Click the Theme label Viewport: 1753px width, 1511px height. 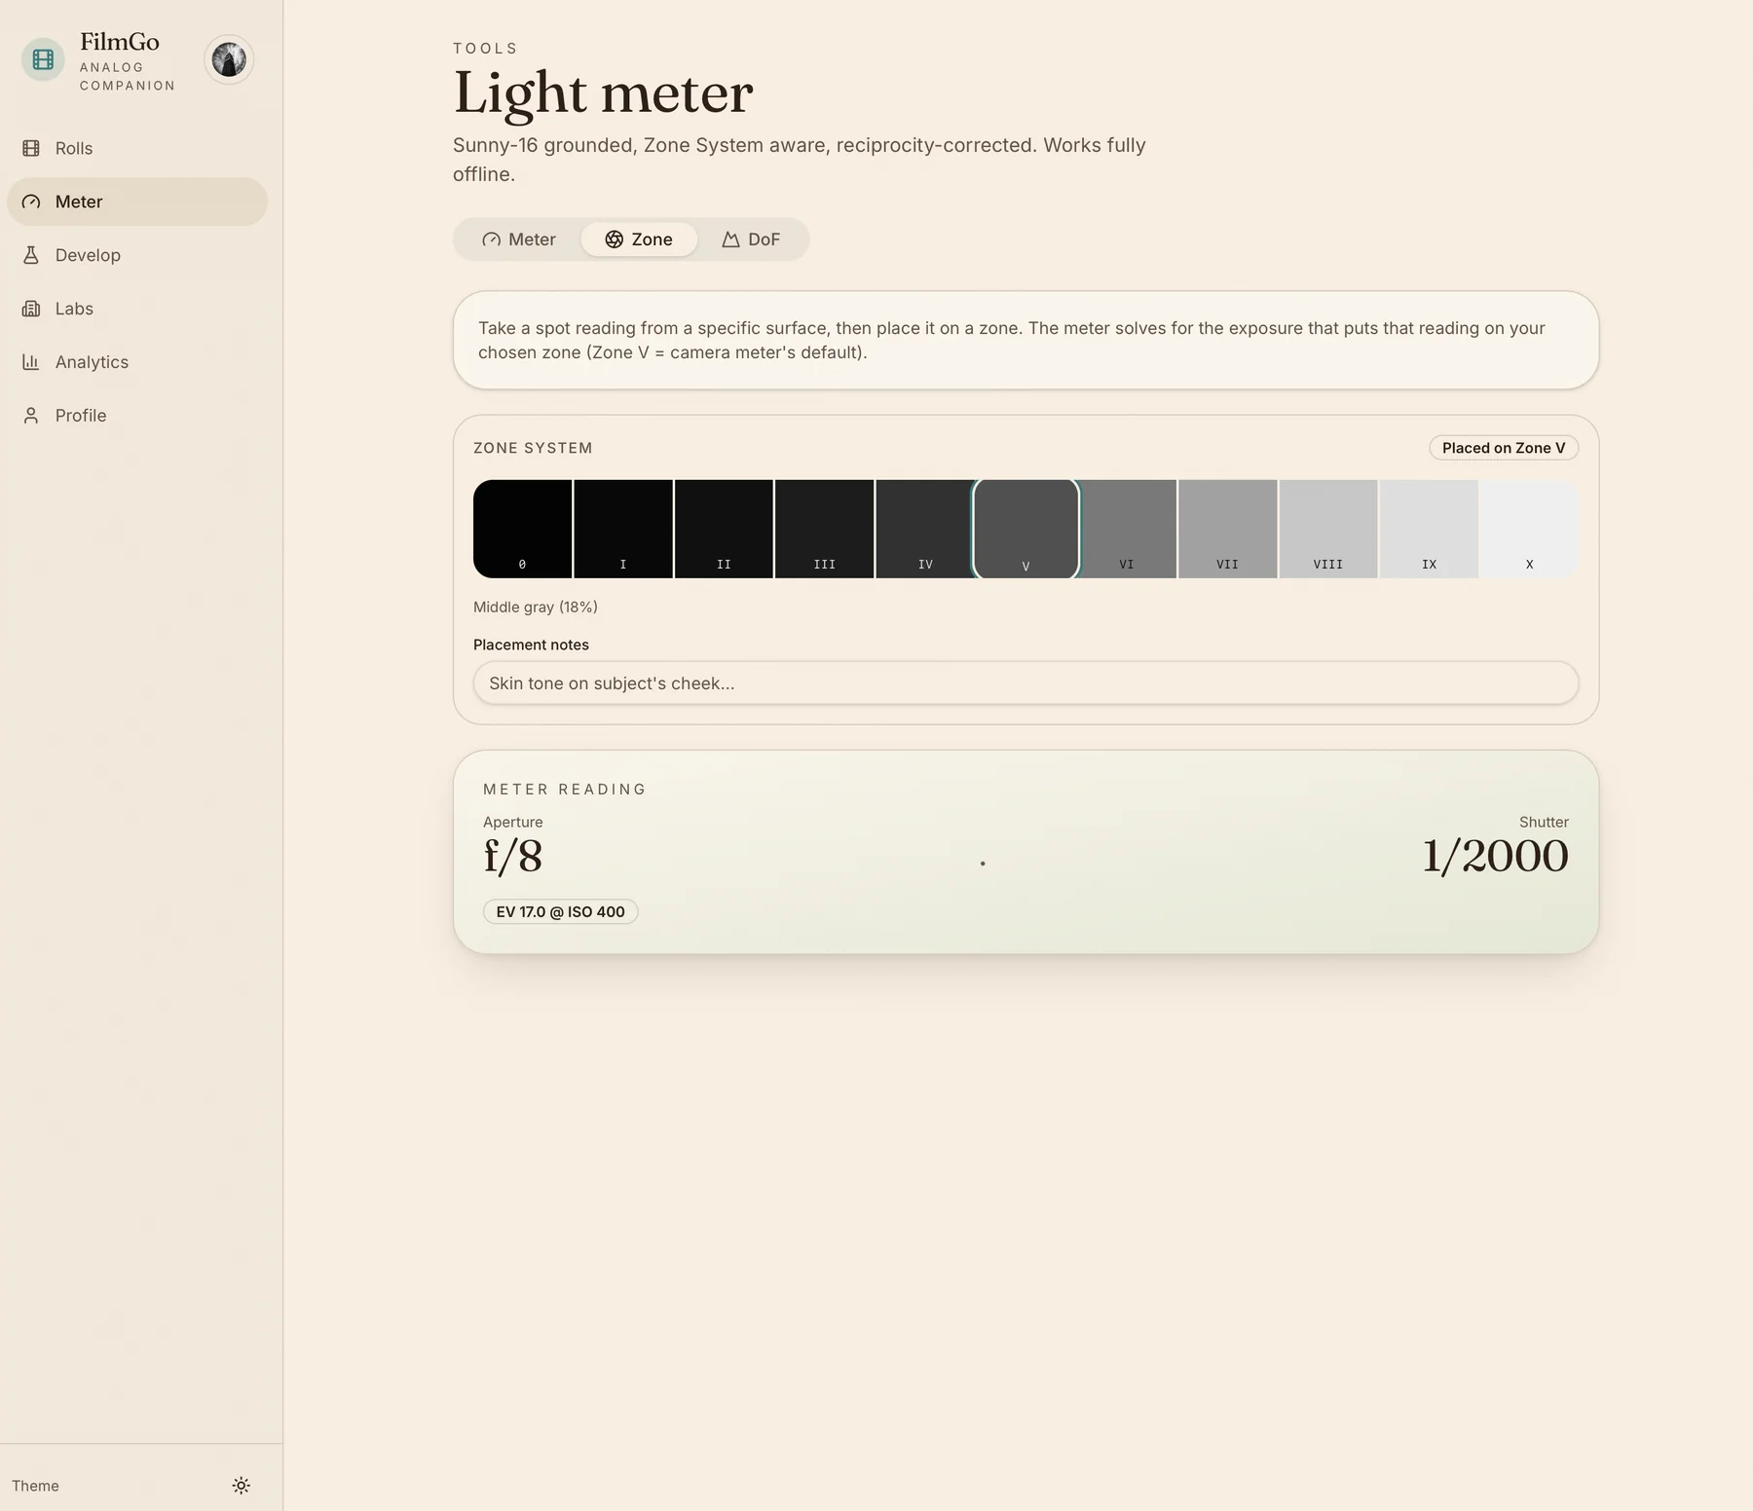point(35,1486)
